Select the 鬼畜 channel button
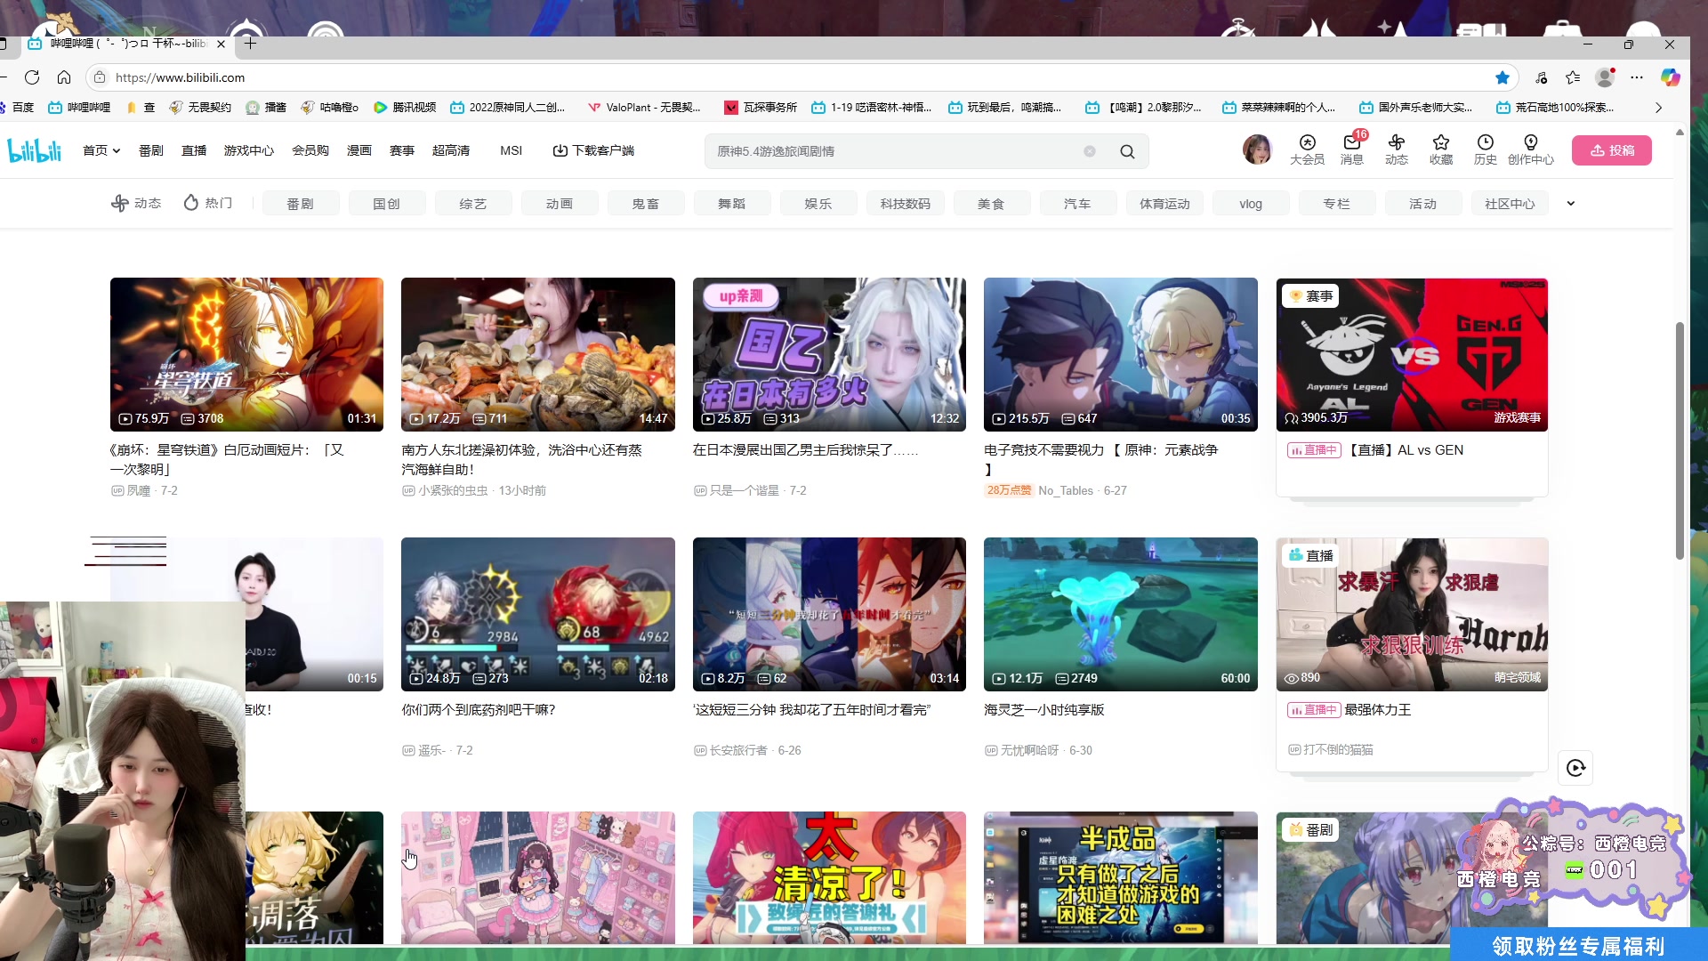Image resolution: width=1708 pixels, height=961 pixels. coord(646,204)
